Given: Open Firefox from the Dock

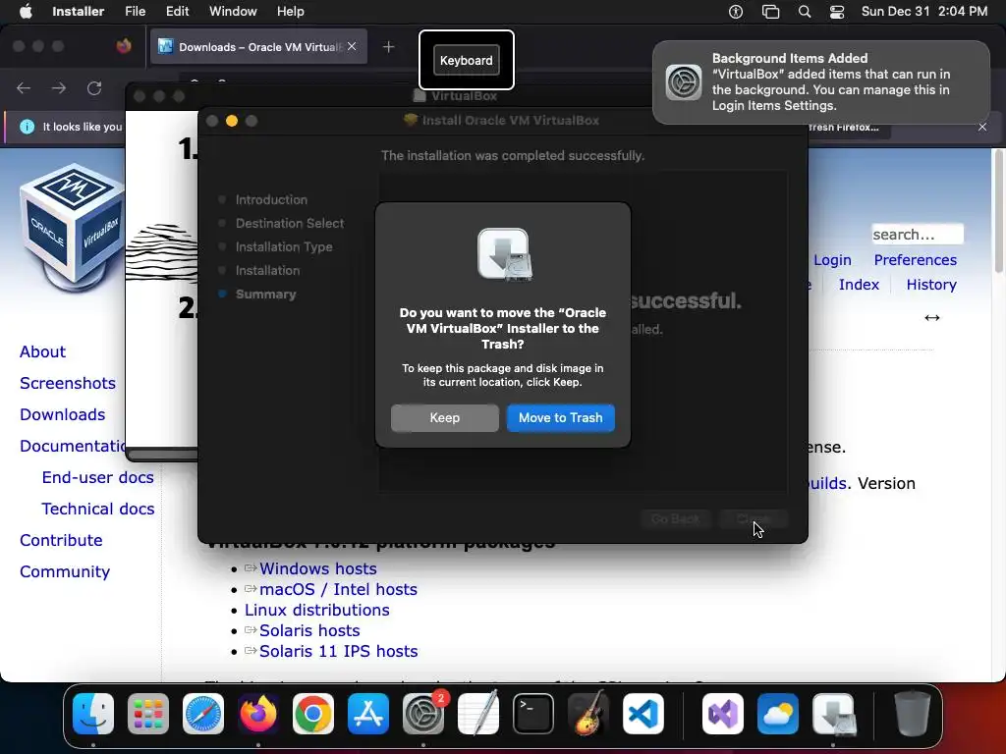Looking at the screenshot, I should coord(258,714).
